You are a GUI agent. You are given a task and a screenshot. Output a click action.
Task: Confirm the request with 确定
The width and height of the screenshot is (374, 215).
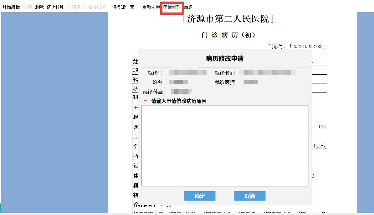pyautogui.click(x=200, y=196)
